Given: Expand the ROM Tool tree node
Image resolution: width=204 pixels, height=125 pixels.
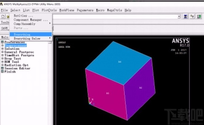Looking at the screenshot, I should click(x=2, y=62).
